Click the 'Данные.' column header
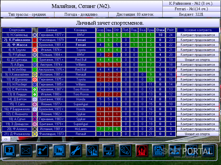Viewport: 221px width, 165px height. pyautogui.click(x=52, y=30)
